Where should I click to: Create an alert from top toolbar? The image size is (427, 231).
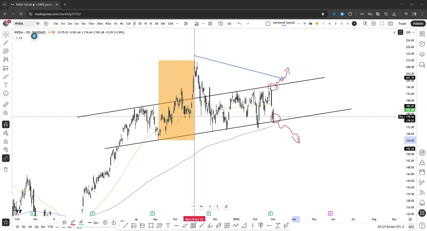coord(220,23)
